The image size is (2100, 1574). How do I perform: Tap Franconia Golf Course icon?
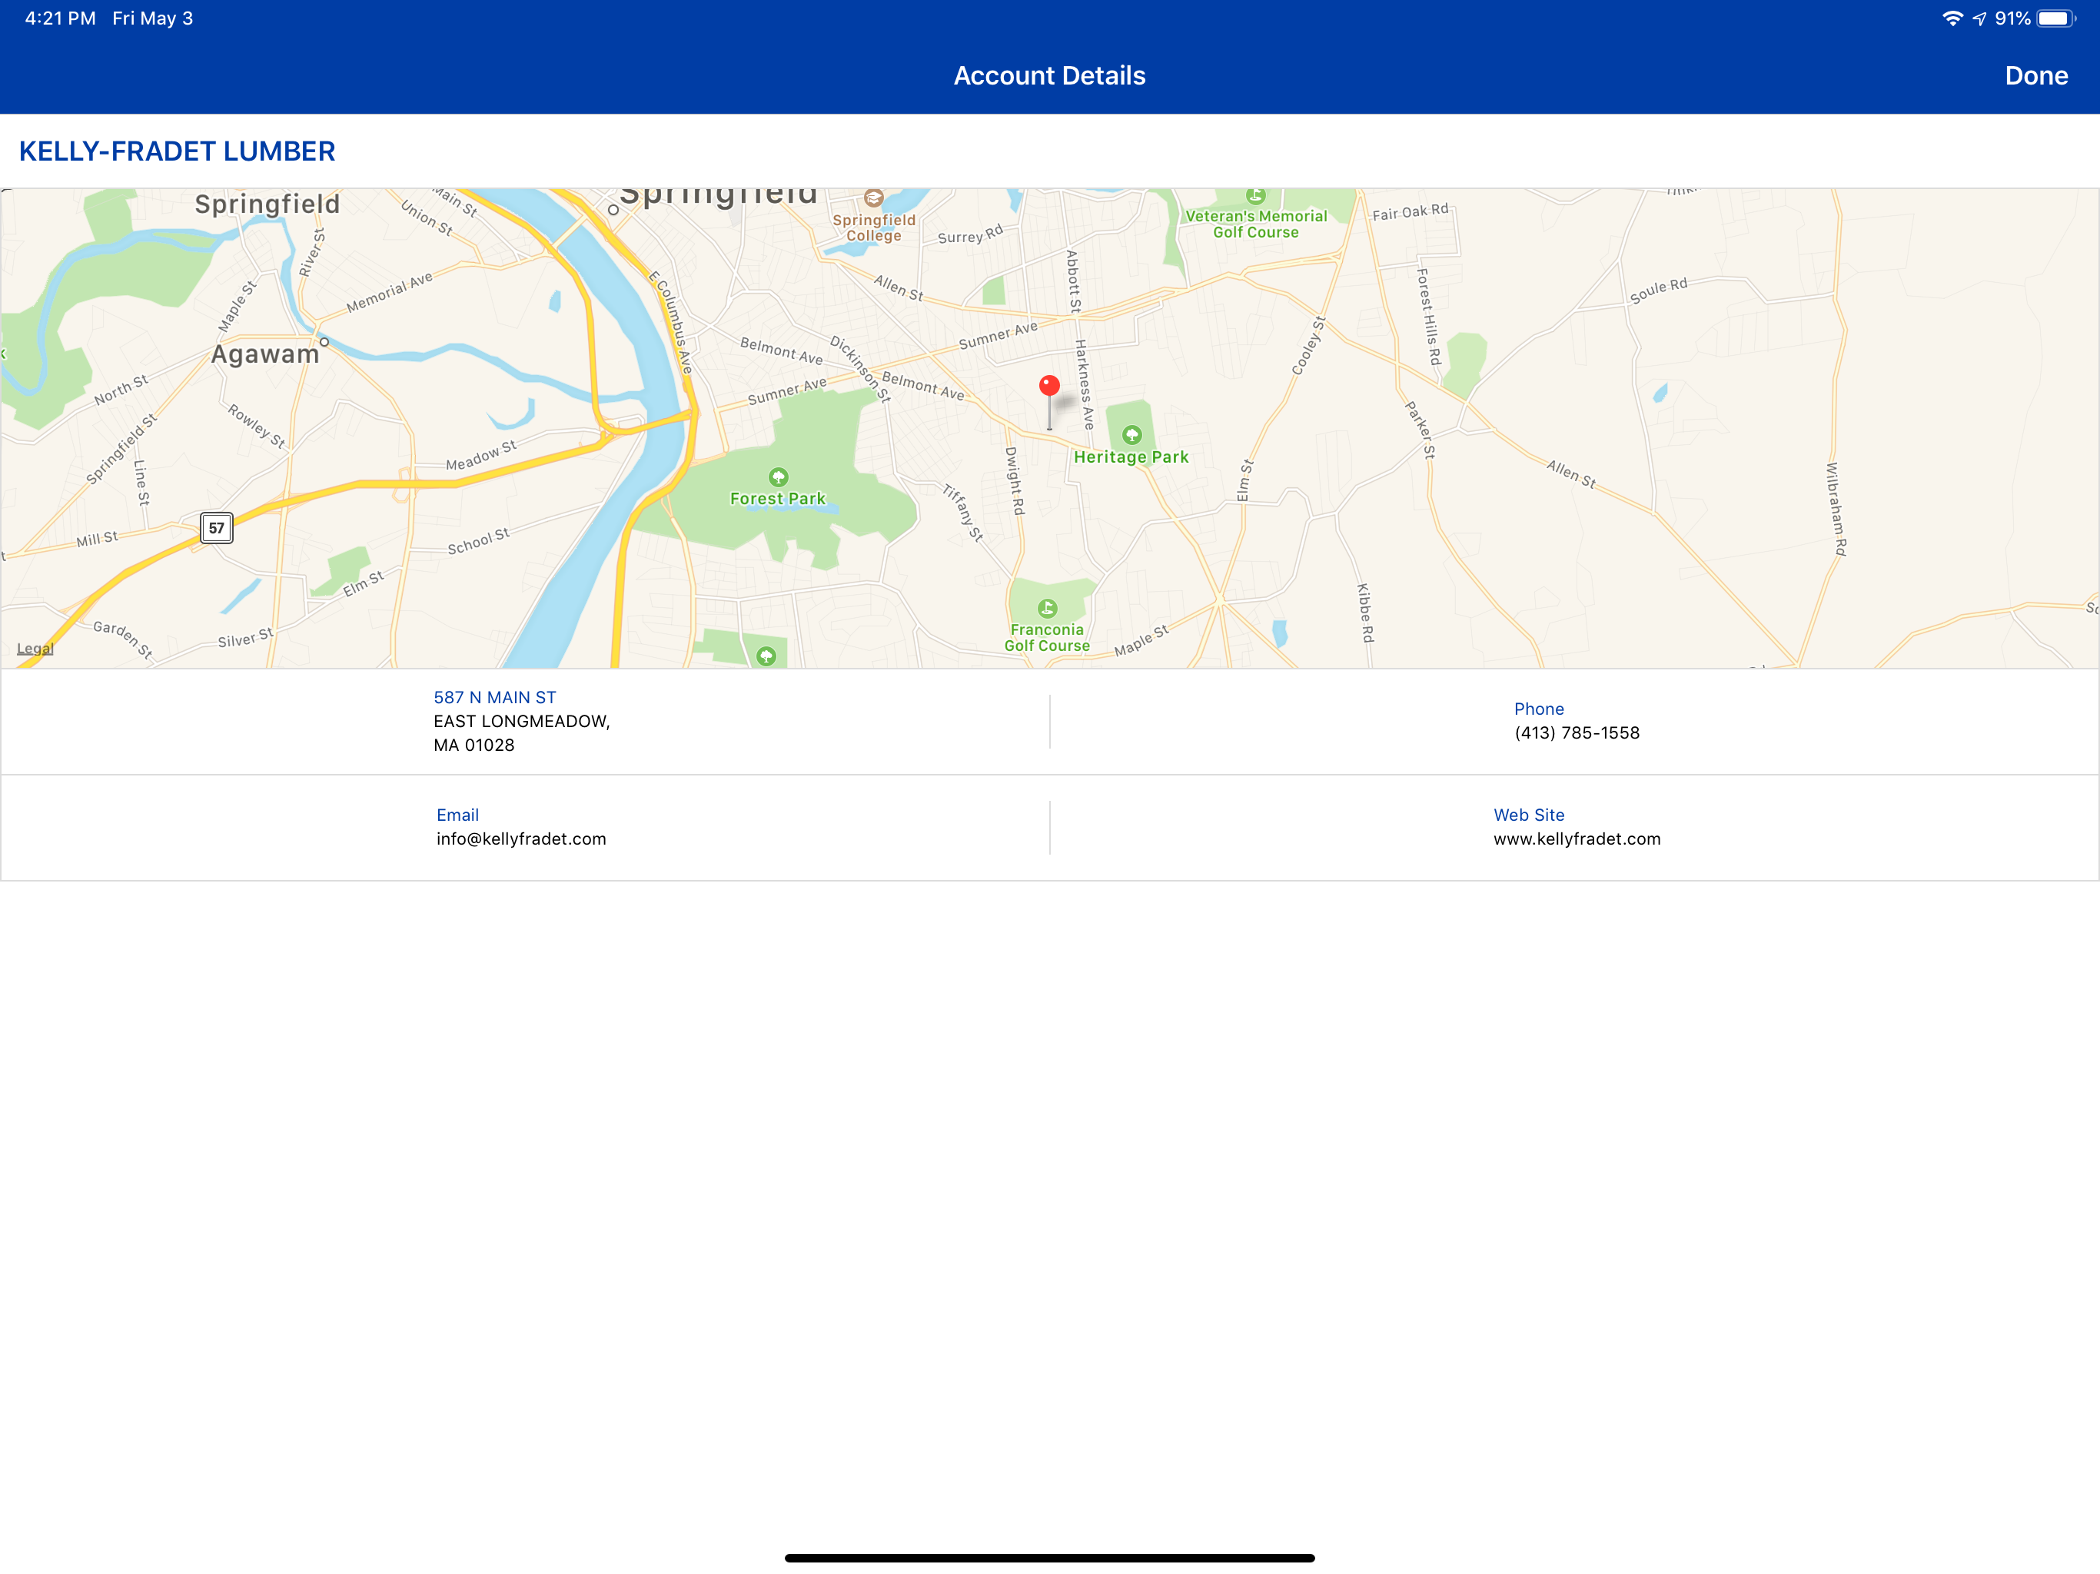(1047, 608)
